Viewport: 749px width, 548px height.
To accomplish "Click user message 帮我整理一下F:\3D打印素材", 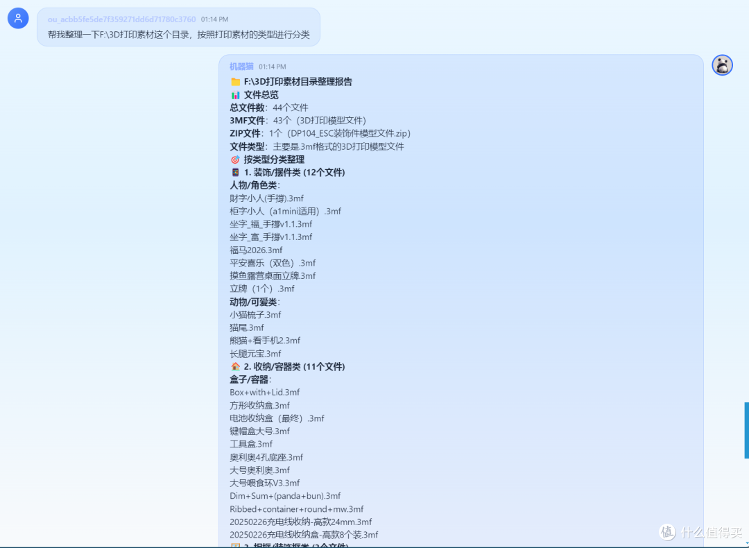I will coord(179,35).
